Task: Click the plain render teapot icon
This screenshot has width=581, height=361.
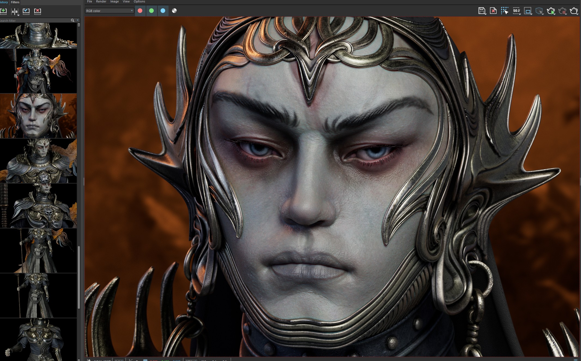Action: (x=574, y=11)
